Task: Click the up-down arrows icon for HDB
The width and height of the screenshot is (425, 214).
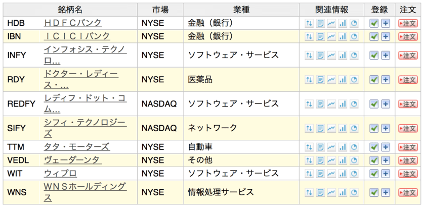Action: [x=309, y=23]
